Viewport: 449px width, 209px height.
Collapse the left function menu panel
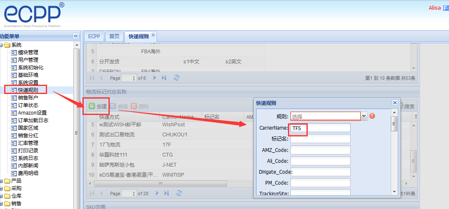tap(76, 36)
